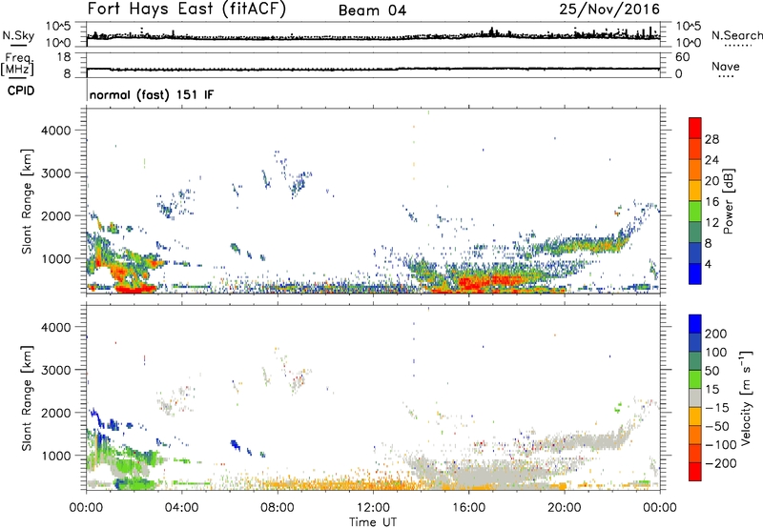Click the '16:00' time axis label
Image resolution: width=763 pixels, height=528 pixels.
click(468, 508)
